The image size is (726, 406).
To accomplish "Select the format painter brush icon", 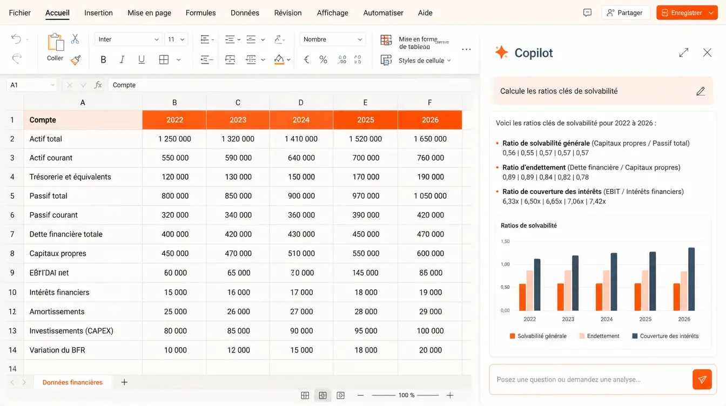I will [x=76, y=60].
